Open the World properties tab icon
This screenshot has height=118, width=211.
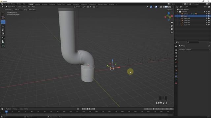click(x=176, y=63)
